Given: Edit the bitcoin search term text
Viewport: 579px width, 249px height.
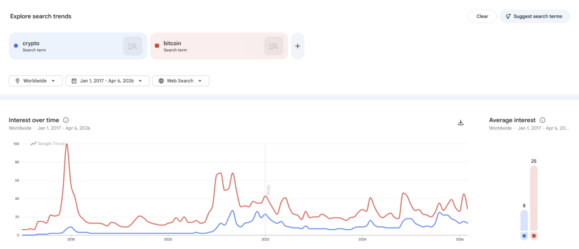Looking at the screenshot, I should click(172, 43).
